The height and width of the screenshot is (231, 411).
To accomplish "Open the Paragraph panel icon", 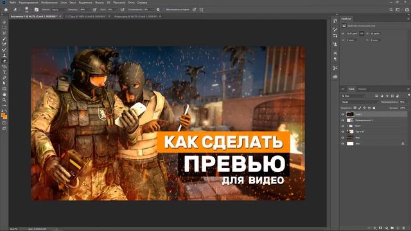I will (x=335, y=59).
